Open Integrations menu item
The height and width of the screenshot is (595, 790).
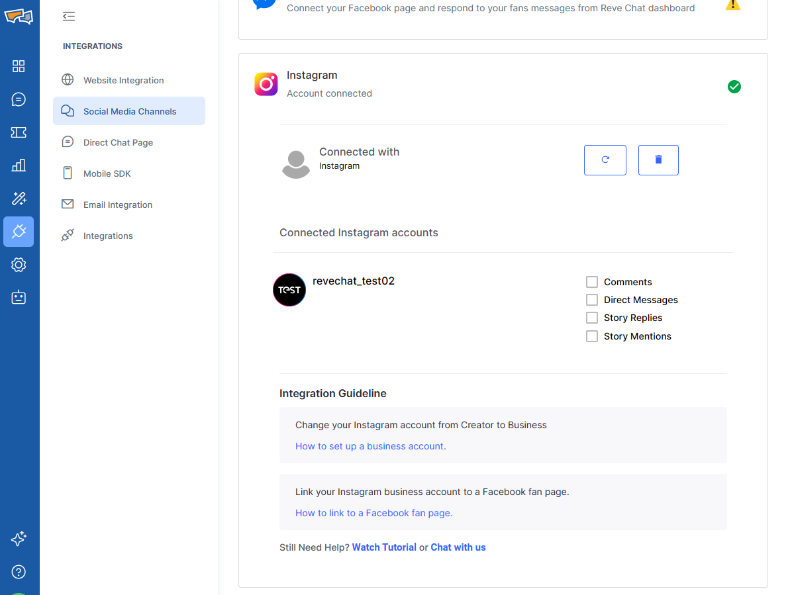point(129,236)
